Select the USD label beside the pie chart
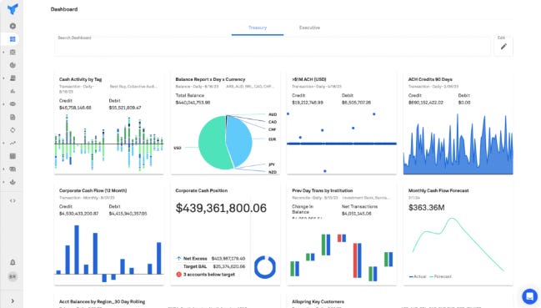This screenshot has height=308, width=541. coord(178,148)
